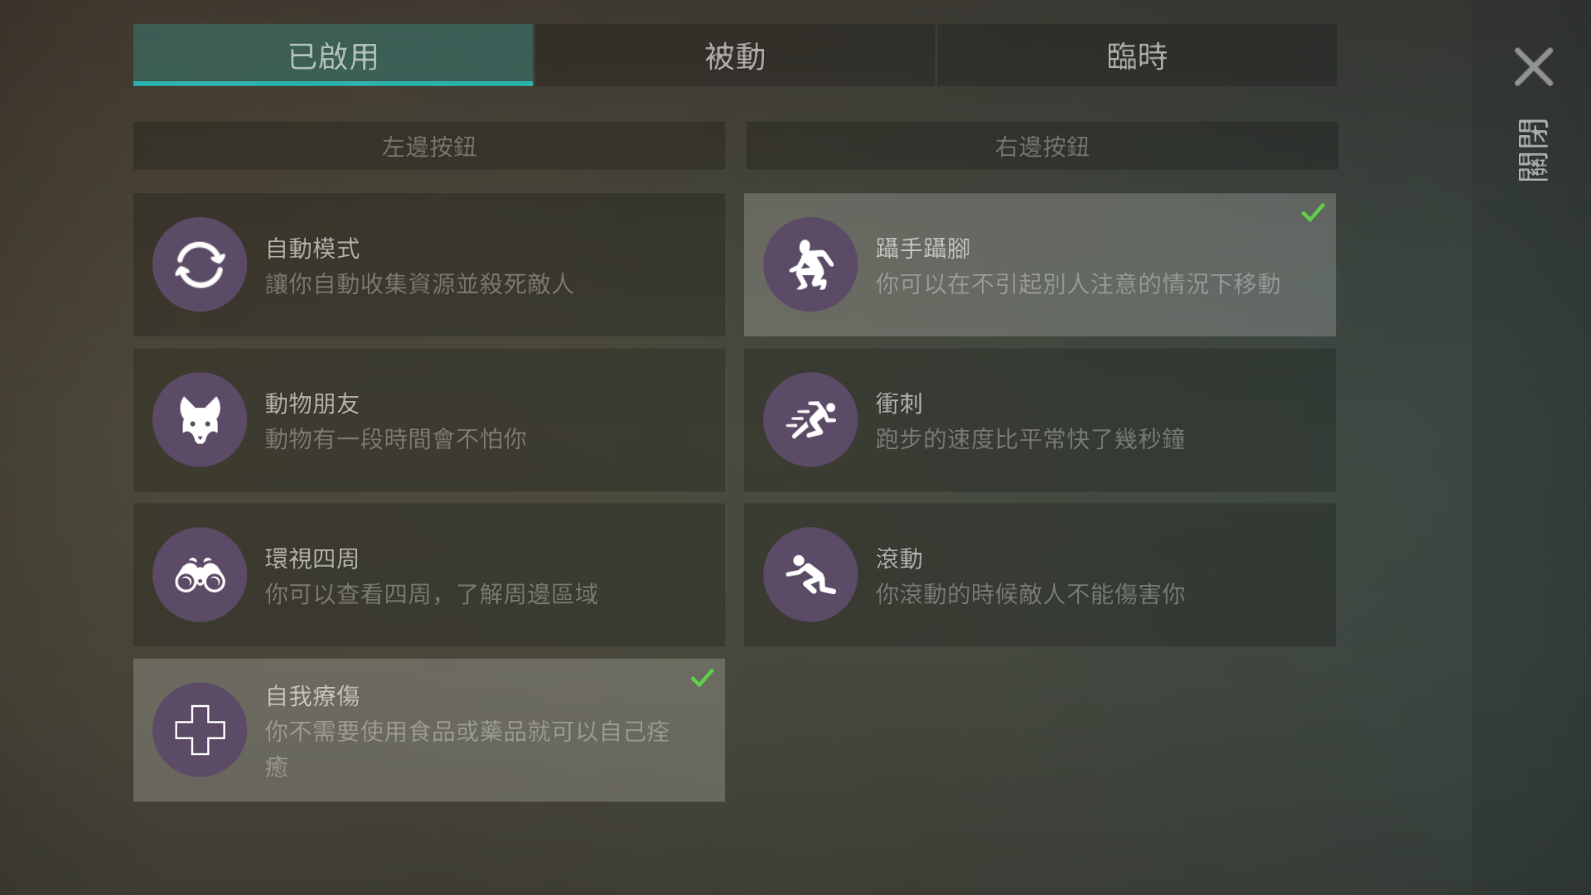Click the binoculars Look Around icon
1591x895 pixels.
coord(200,574)
